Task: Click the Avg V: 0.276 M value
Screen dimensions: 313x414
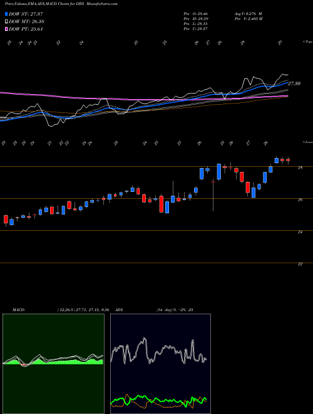Action: 247,13
